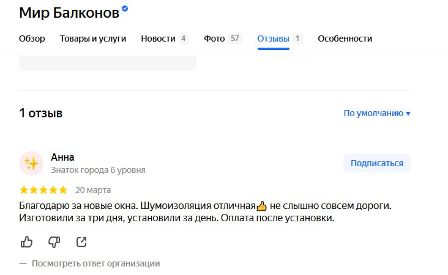Open Anna's sparkle avatar
The image size is (448, 275).
click(x=31, y=163)
